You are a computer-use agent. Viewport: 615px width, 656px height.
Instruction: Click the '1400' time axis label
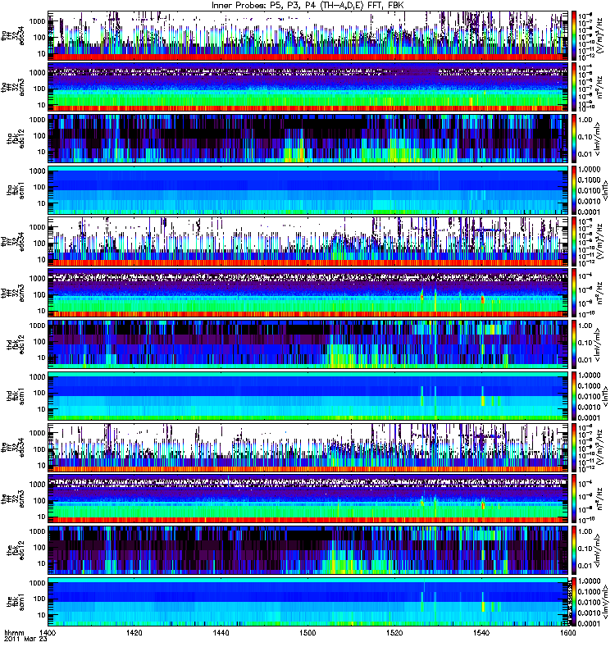point(48,633)
